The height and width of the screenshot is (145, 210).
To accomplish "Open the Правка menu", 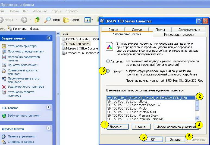I will pyautogui.click(x=14, y=11).
